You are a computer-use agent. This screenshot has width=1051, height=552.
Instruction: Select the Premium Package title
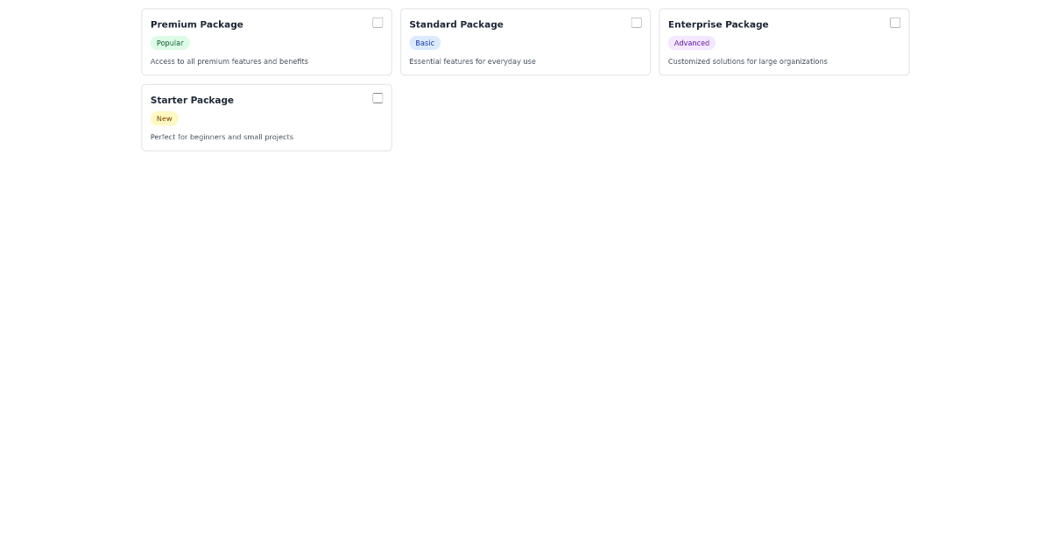pyautogui.click(x=196, y=24)
